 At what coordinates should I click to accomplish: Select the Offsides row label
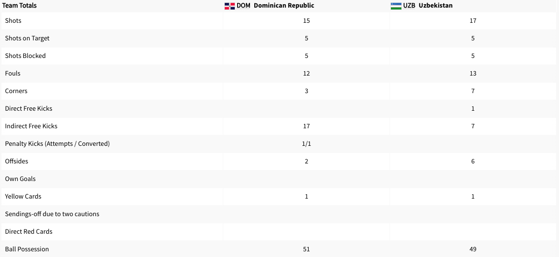click(x=17, y=162)
